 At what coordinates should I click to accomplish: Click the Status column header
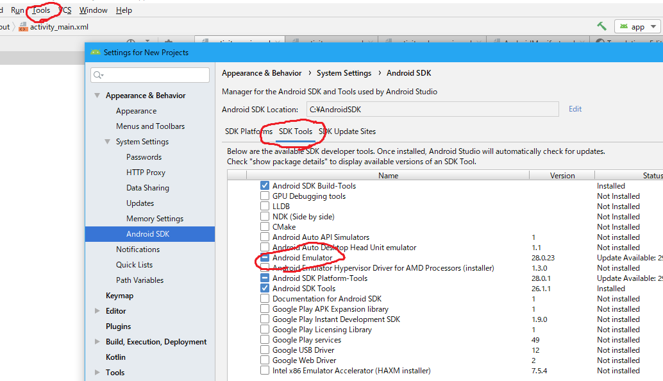(629, 176)
